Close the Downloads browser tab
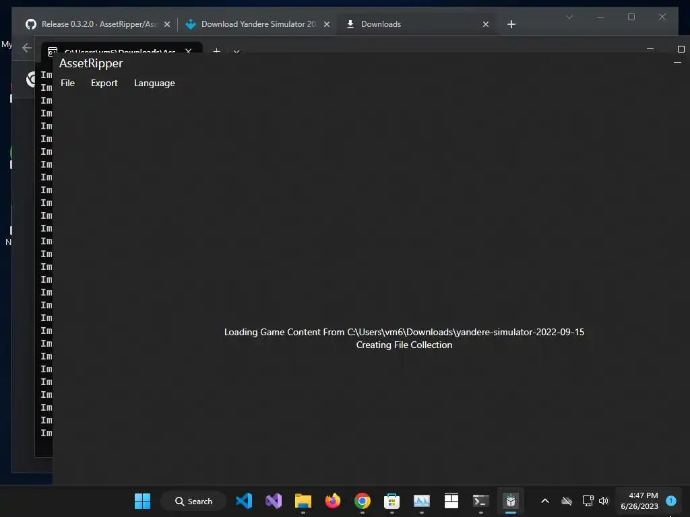Image resolution: width=690 pixels, height=517 pixels. tap(485, 25)
